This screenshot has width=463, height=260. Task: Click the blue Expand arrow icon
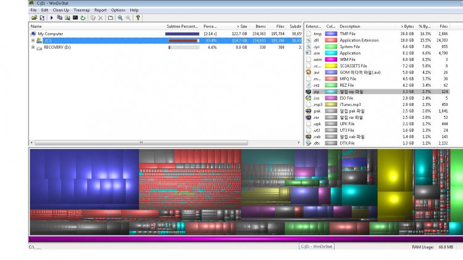pos(51,18)
